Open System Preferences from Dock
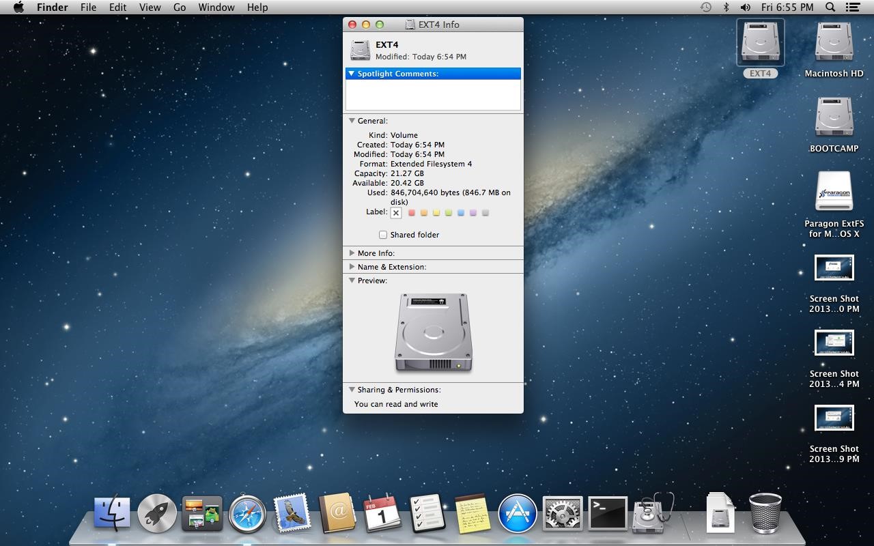Screen dimensions: 874x546 (x=562, y=513)
